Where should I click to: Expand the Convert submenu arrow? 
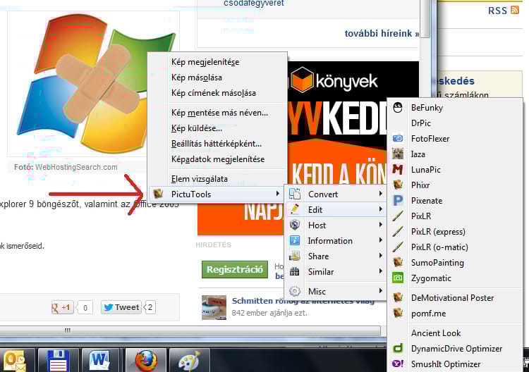[x=381, y=194]
